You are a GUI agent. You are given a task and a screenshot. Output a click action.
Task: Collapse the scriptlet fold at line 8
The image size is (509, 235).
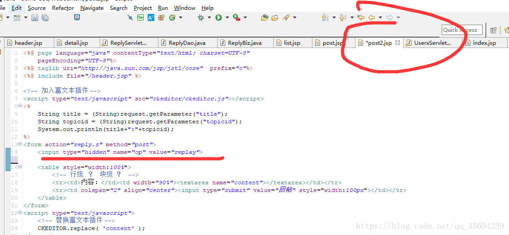pyautogui.click(x=20, y=106)
